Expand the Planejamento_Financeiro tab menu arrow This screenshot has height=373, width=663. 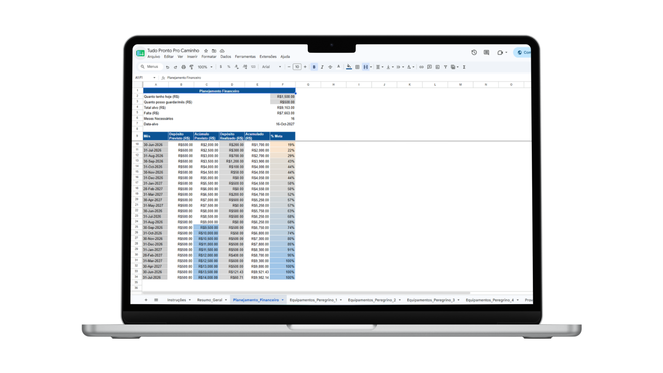(x=282, y=300)
